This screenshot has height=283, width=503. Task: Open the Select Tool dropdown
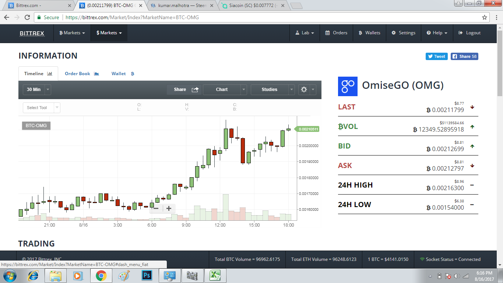41,108
